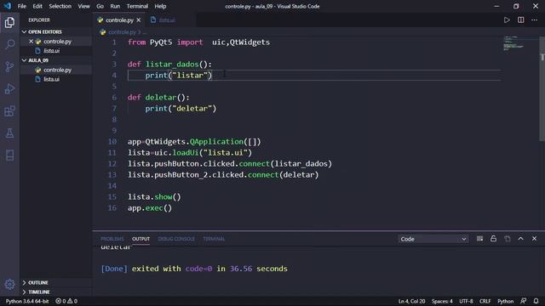
Task: Switch to the Debug Console tab
Action: click(176, 239)
